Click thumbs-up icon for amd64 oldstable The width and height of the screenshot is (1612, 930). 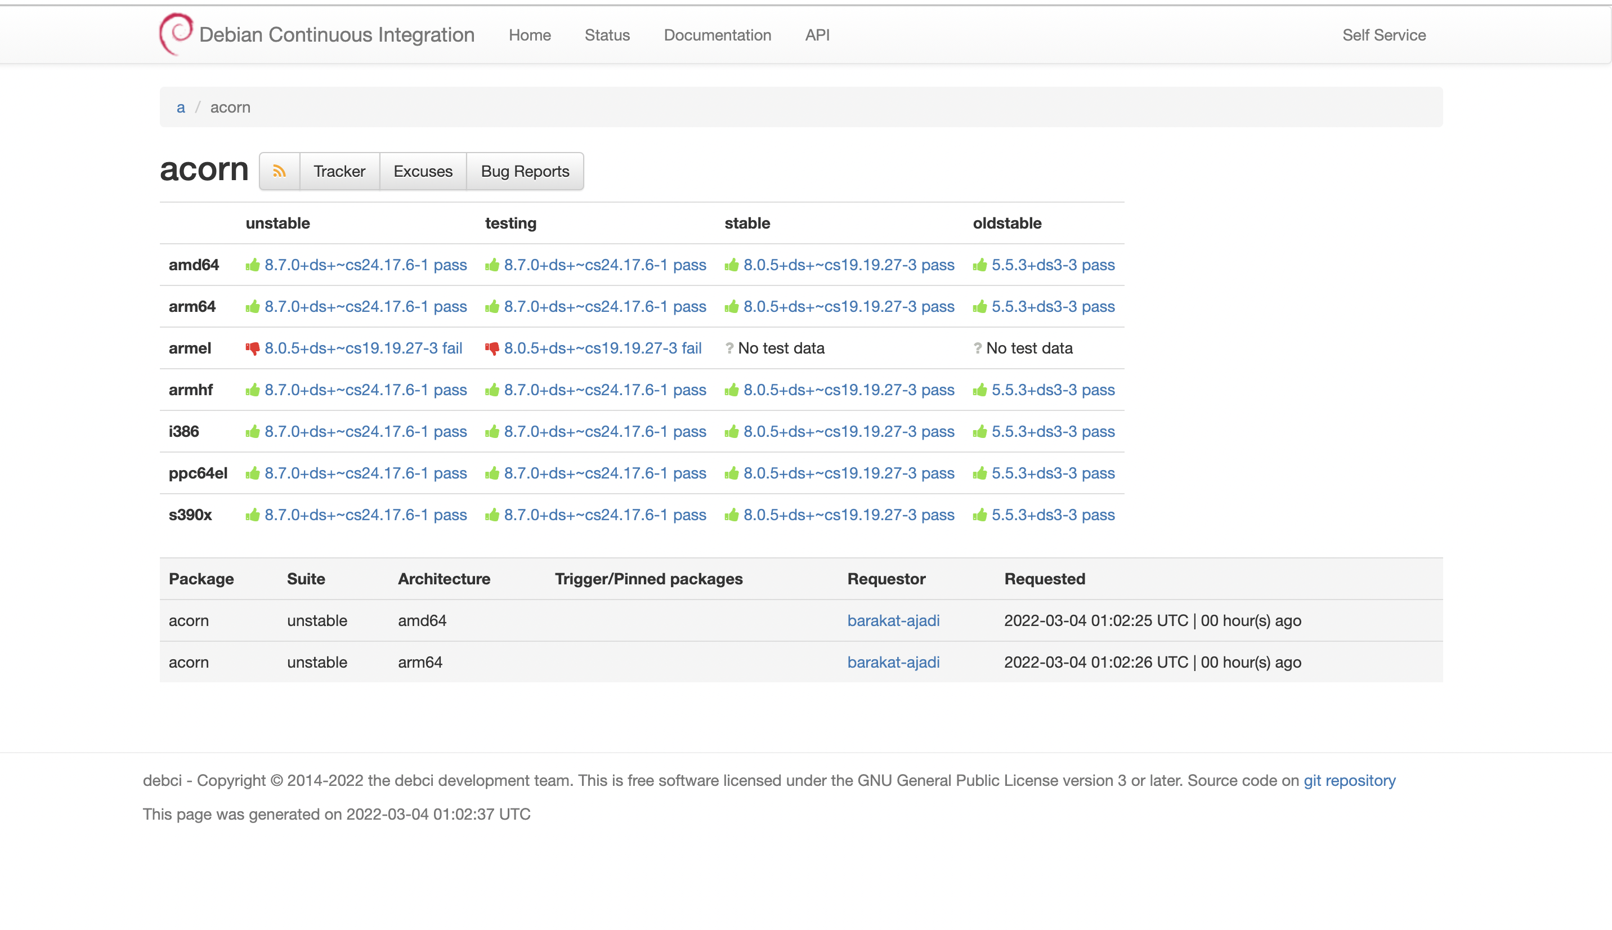(x=980, y=265)
